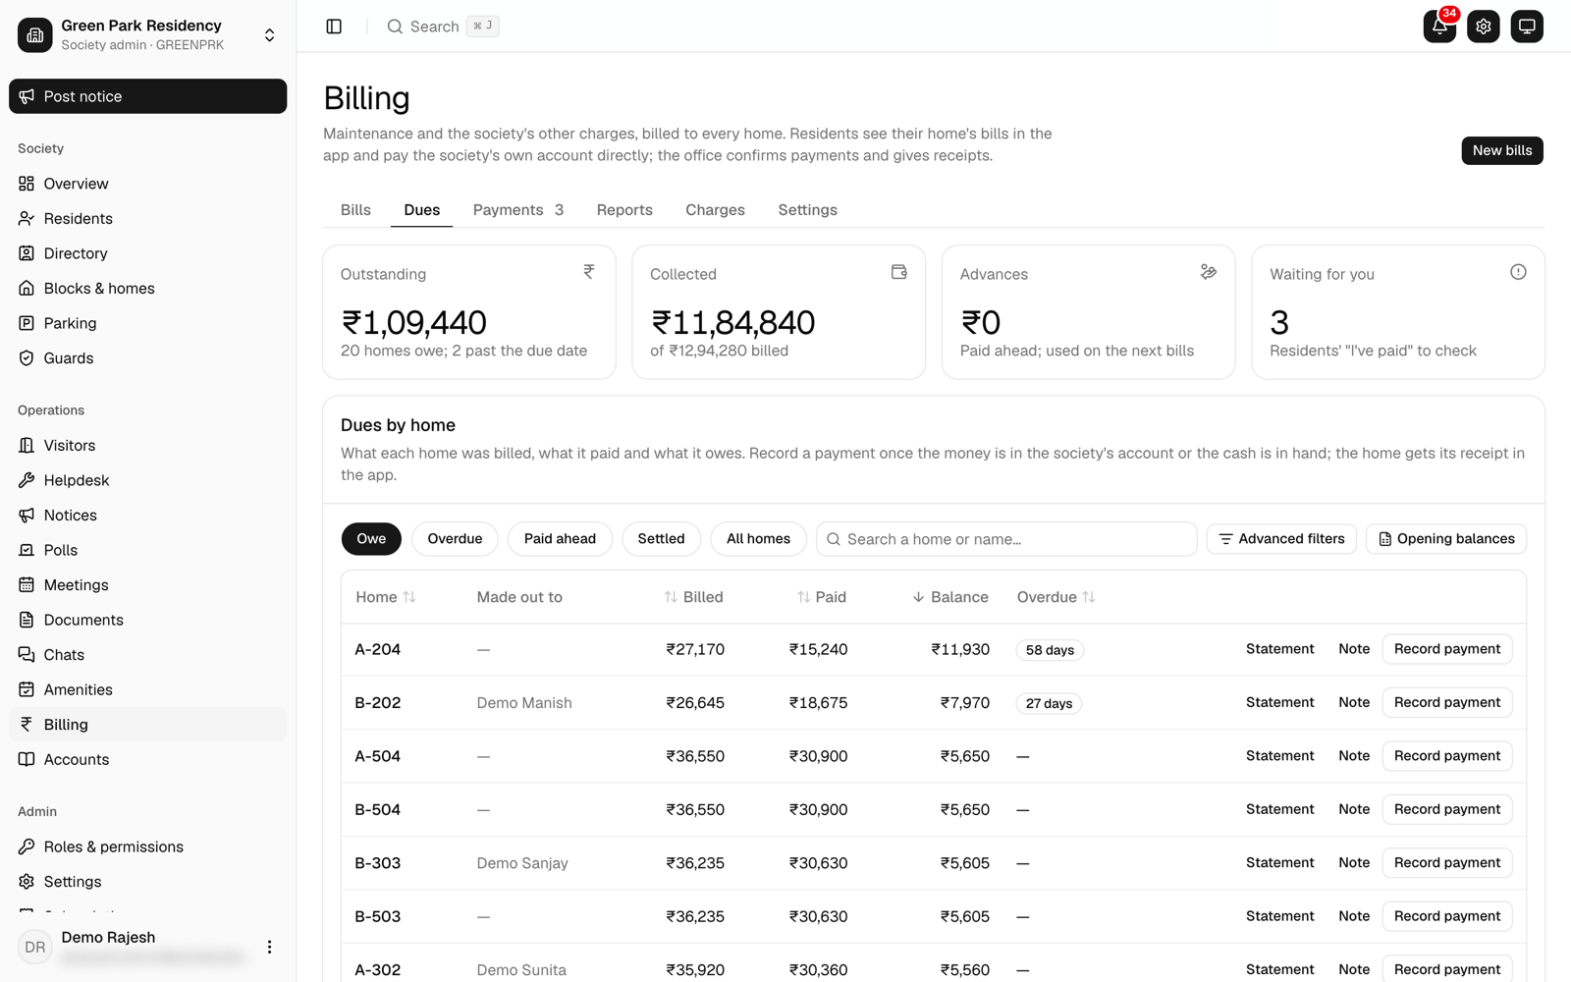Open Roles & permissions
The image size is (1571, 982).
click(x=147, y=846)
